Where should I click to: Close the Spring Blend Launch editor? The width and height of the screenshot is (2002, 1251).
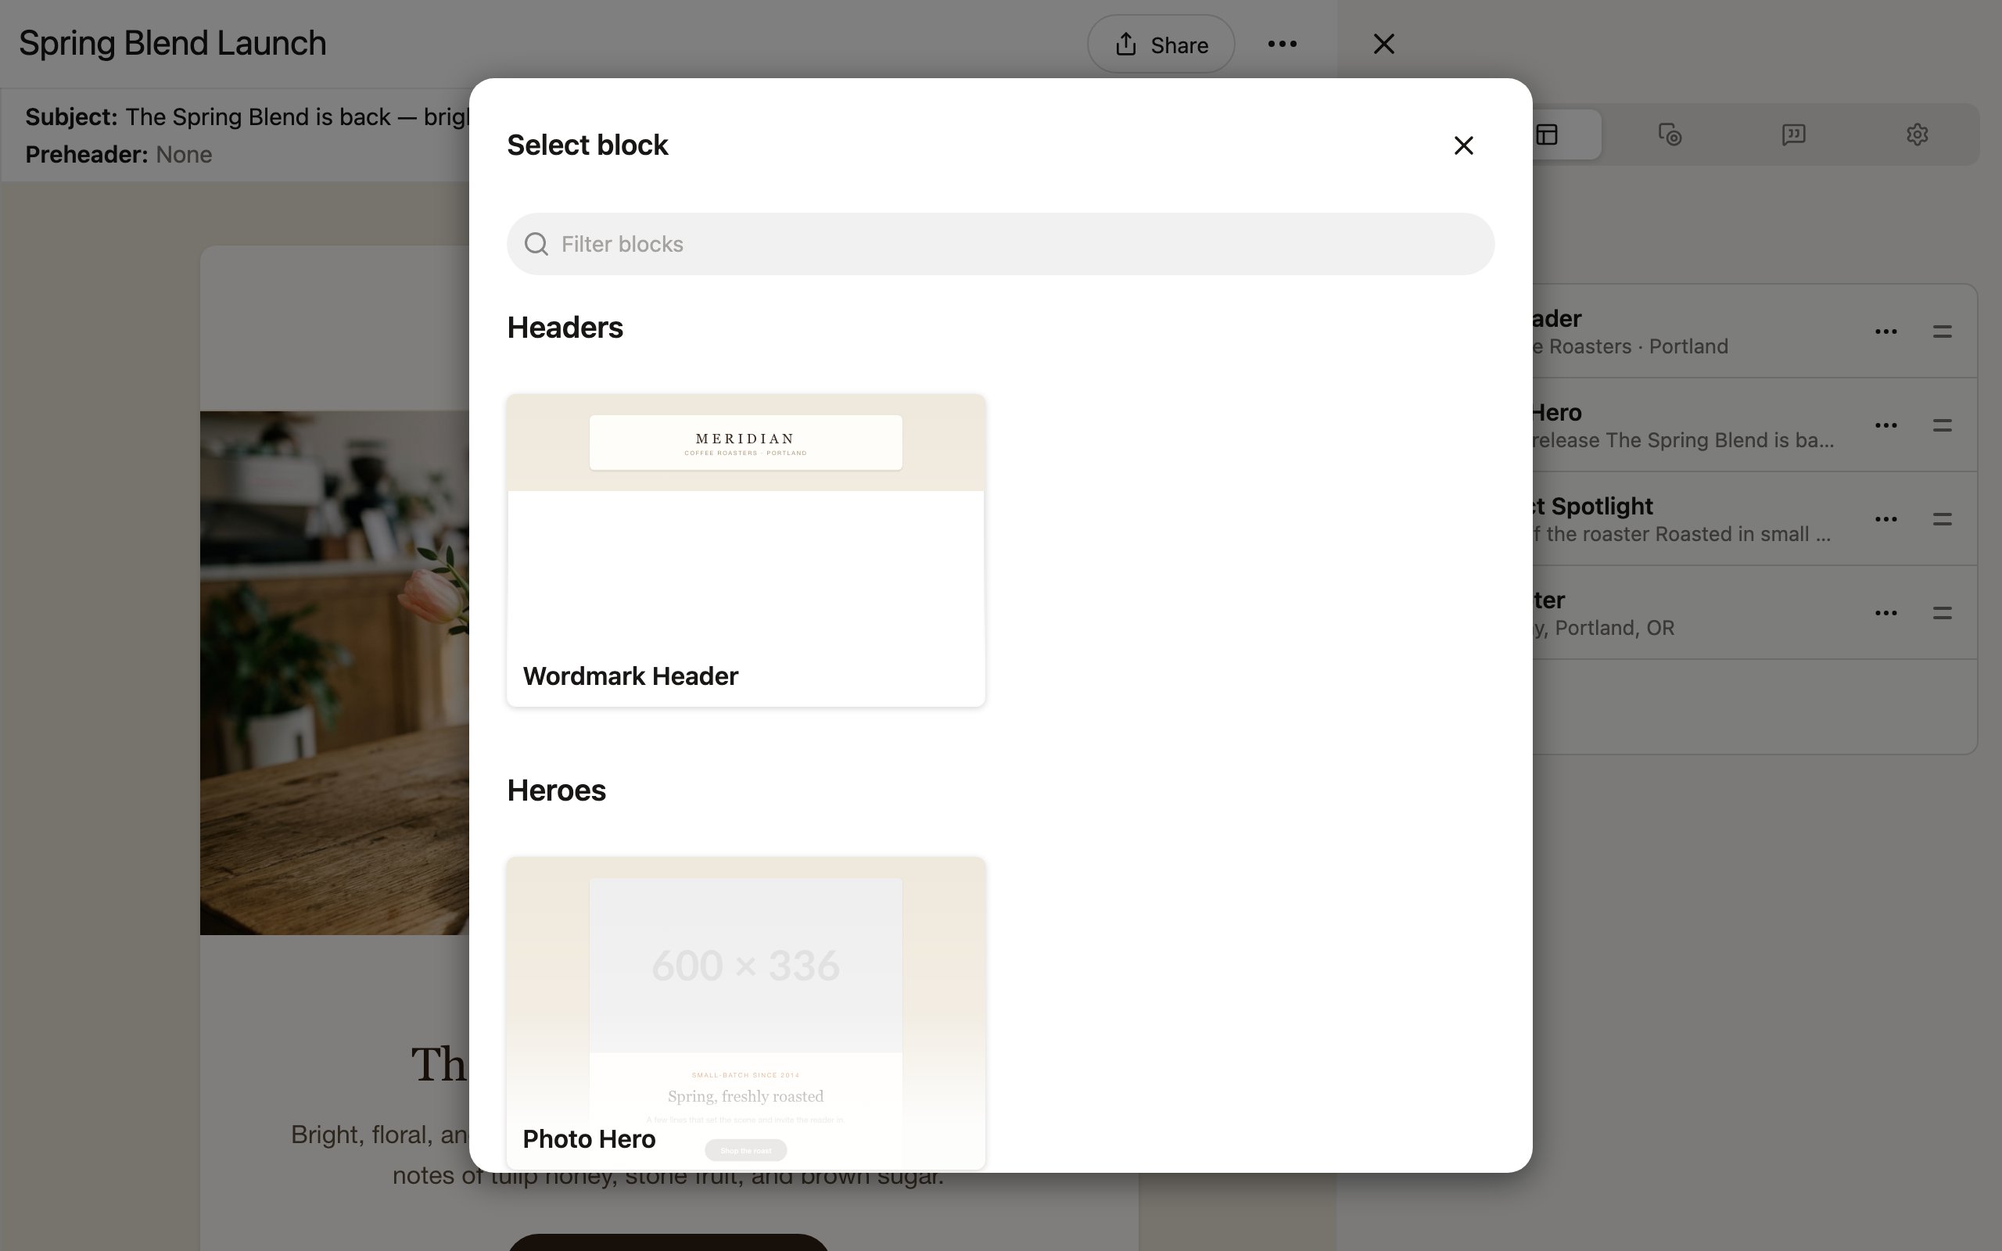tap(1384, 44)
